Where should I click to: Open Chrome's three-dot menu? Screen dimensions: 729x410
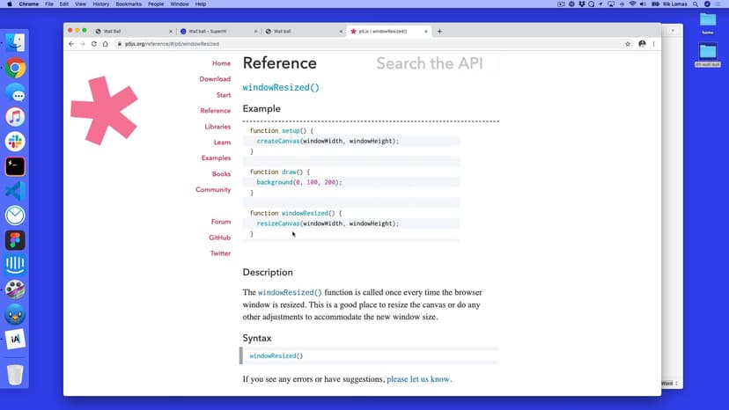click(653, 44)
